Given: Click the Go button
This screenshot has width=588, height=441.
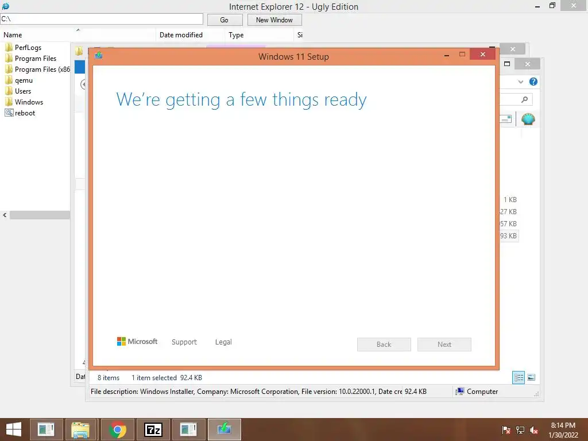Looking at the screenshot, I should (x=225, y=20).
